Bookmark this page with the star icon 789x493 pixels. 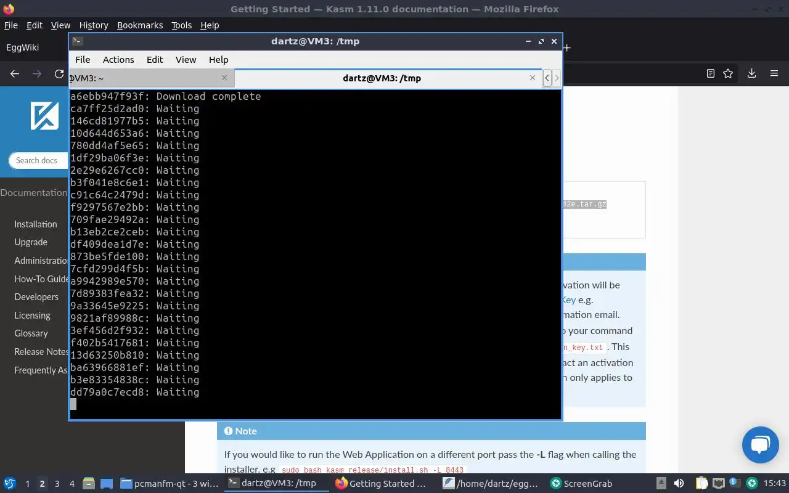[x=728, y=73]
